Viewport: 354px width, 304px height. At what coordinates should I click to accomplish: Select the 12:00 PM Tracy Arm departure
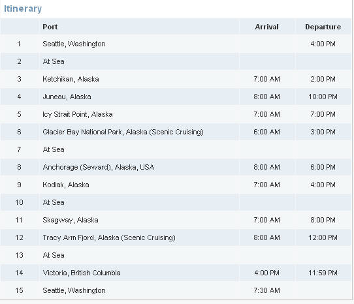coord(323,237)
